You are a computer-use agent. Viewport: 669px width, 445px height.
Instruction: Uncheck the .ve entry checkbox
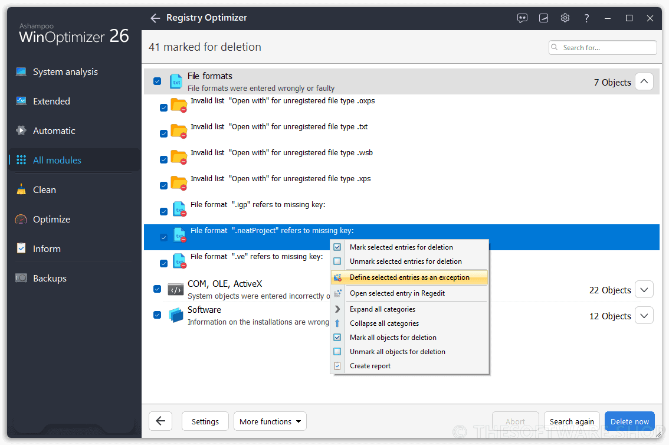[x=164, y=264]
